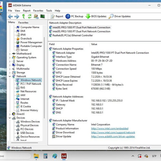Viewport: 161px width, 161px height.
Task: Expand the Multimedia tree node
Action: tap(10, 69)
